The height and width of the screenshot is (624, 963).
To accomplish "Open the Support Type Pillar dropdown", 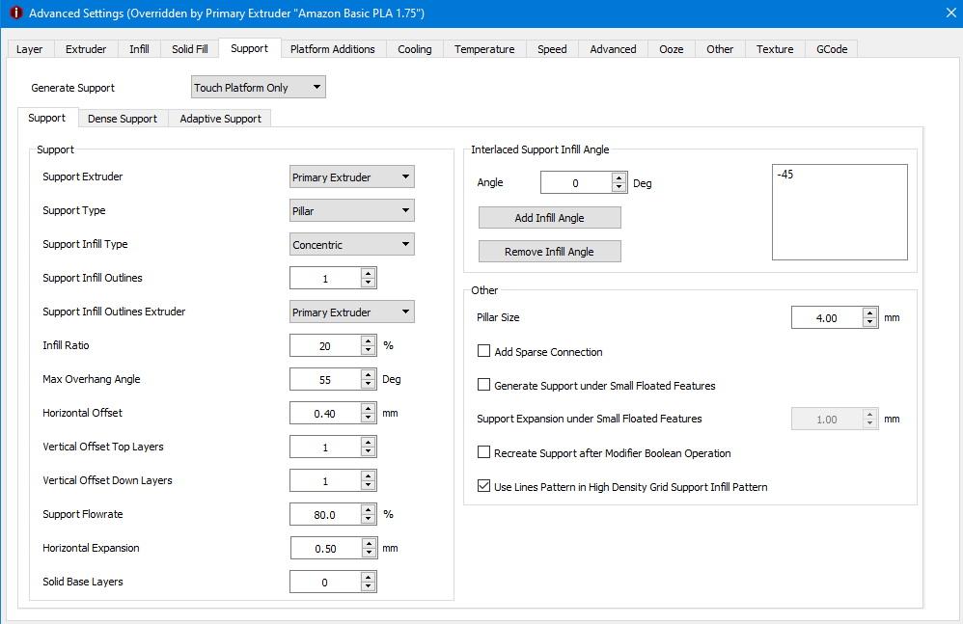I will coord(352,210).
